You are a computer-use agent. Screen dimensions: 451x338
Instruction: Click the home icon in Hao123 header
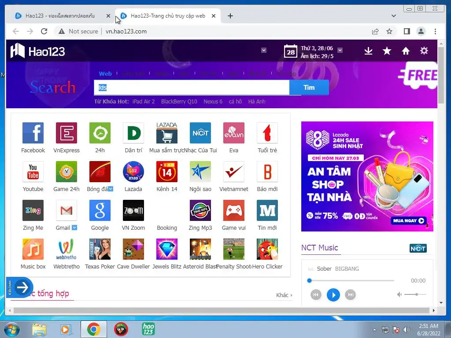coord(406,51)
